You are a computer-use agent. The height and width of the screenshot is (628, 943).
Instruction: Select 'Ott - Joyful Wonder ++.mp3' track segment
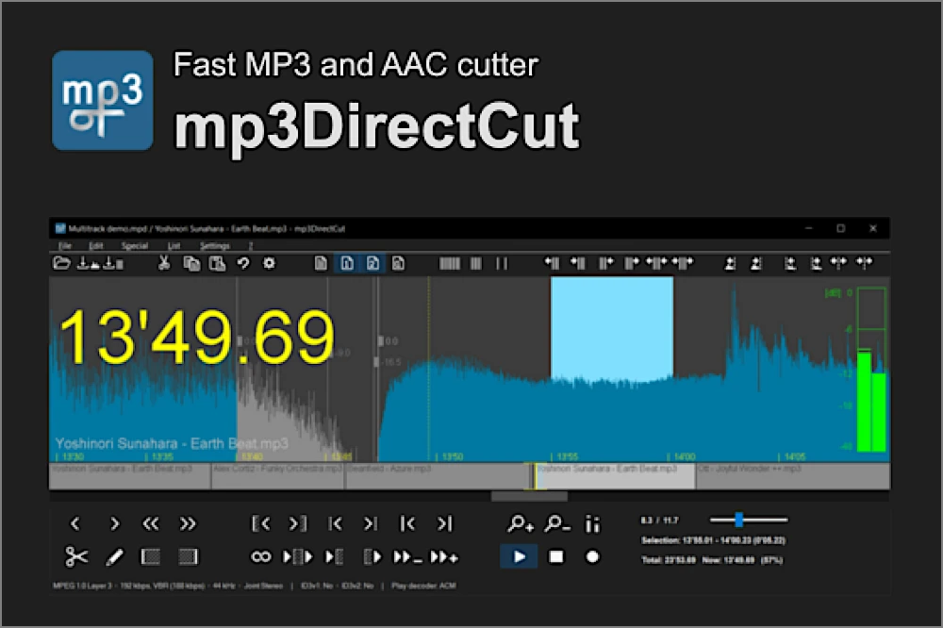click(793, 475)
